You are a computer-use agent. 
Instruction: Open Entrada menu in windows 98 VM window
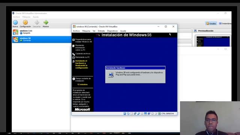101,31
